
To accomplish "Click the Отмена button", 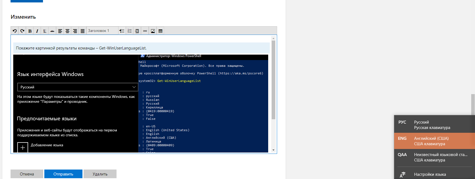I will [27, 174].
